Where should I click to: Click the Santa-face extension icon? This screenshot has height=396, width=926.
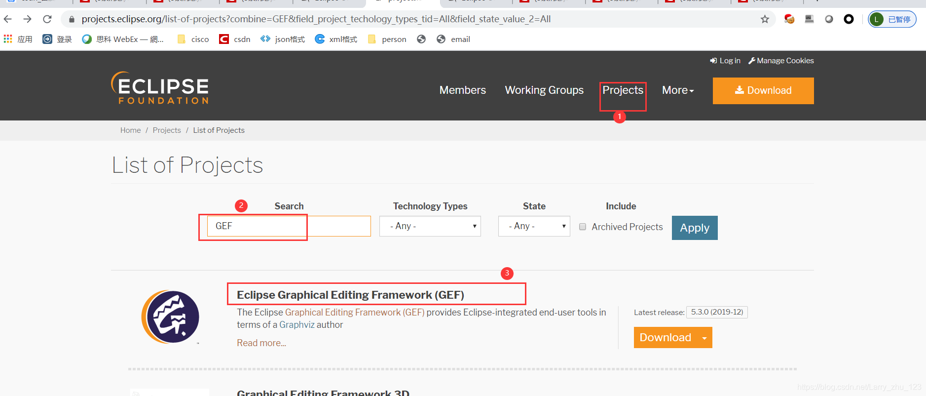(x=789, y=19)
